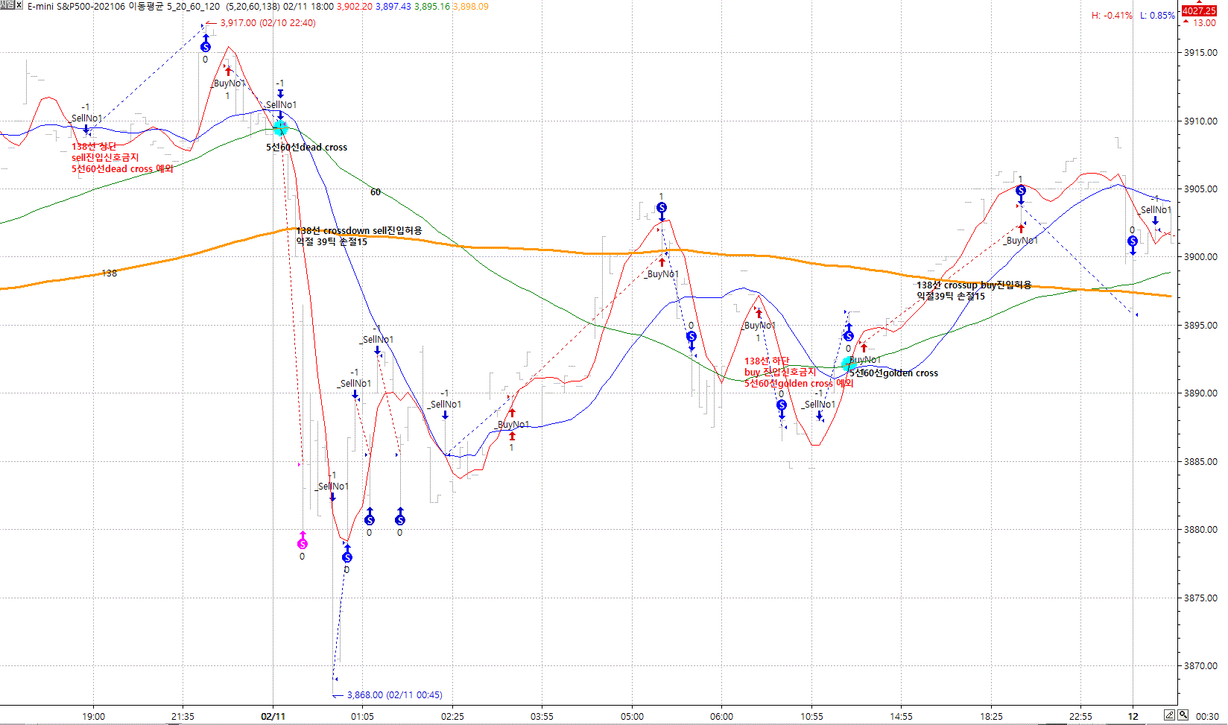Close the 시험 strategy tag with X
Viewport: 1228px width, 725px height.
click(x=19, y=5)
